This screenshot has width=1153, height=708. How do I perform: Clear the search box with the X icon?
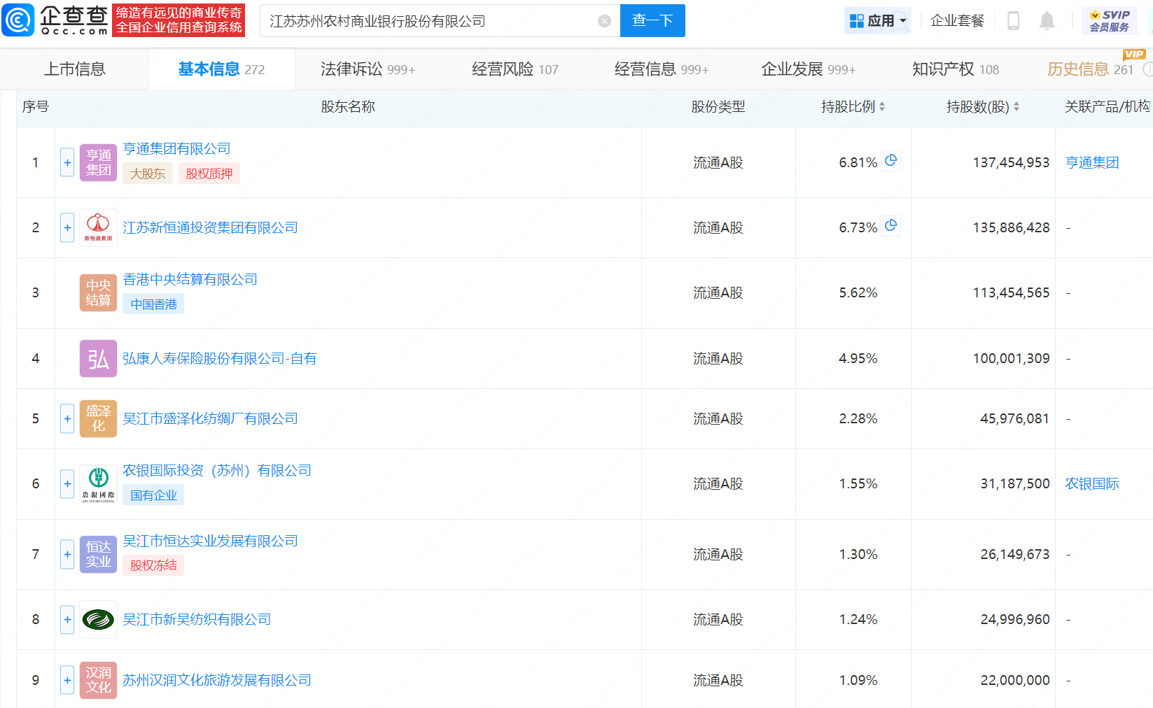(x=605, y=21)
